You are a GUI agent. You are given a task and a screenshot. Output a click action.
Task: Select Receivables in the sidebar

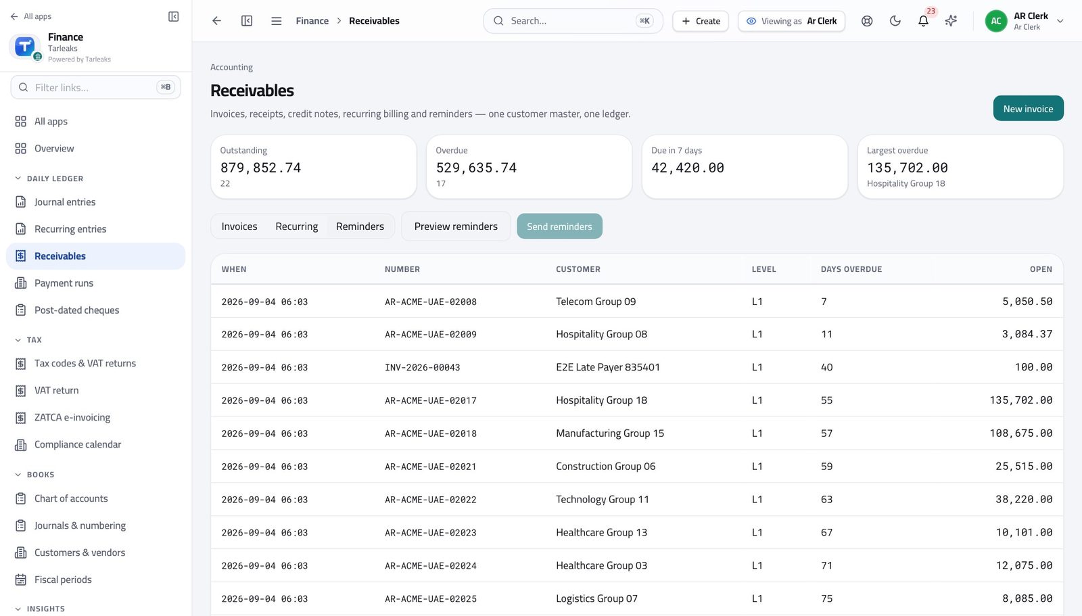(95, 256)
